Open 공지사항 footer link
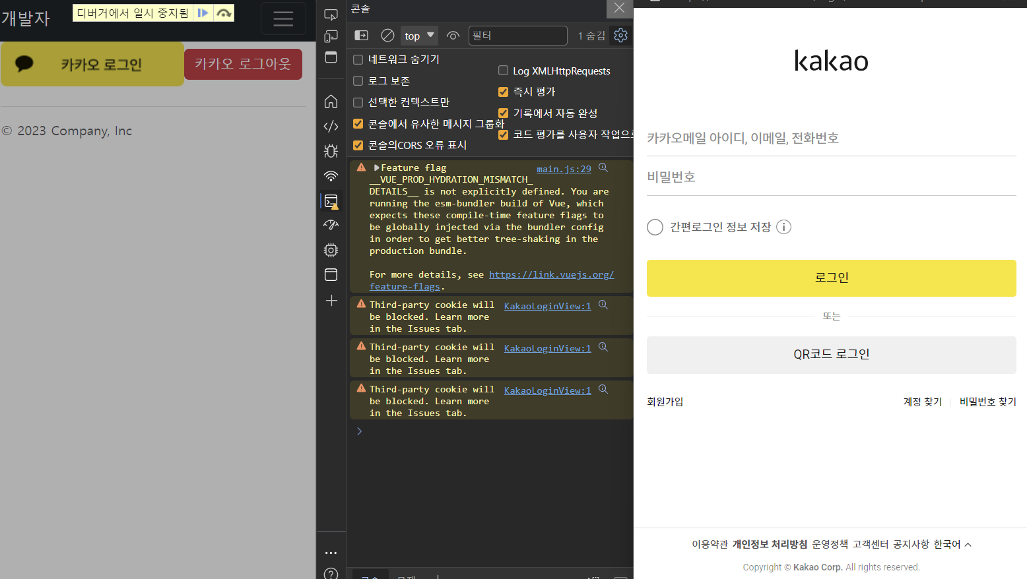 pyautogui.click(x=911, y=544)
